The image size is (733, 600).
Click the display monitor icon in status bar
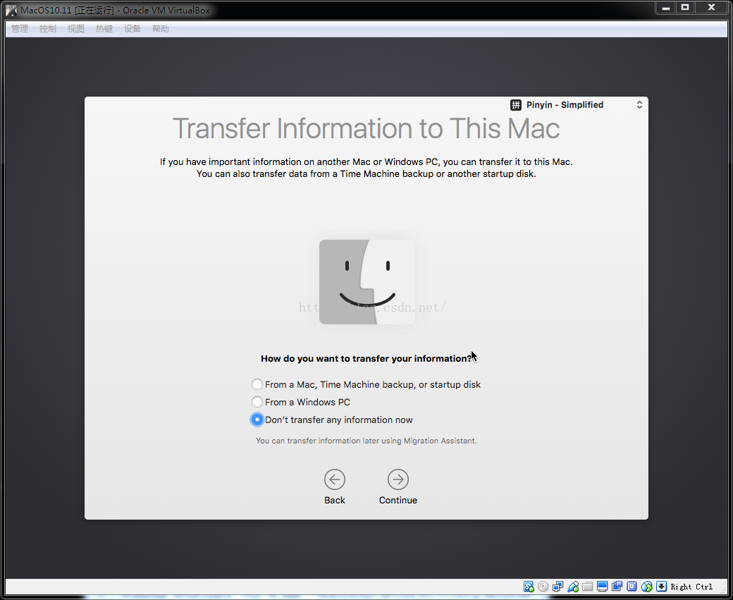602,587
